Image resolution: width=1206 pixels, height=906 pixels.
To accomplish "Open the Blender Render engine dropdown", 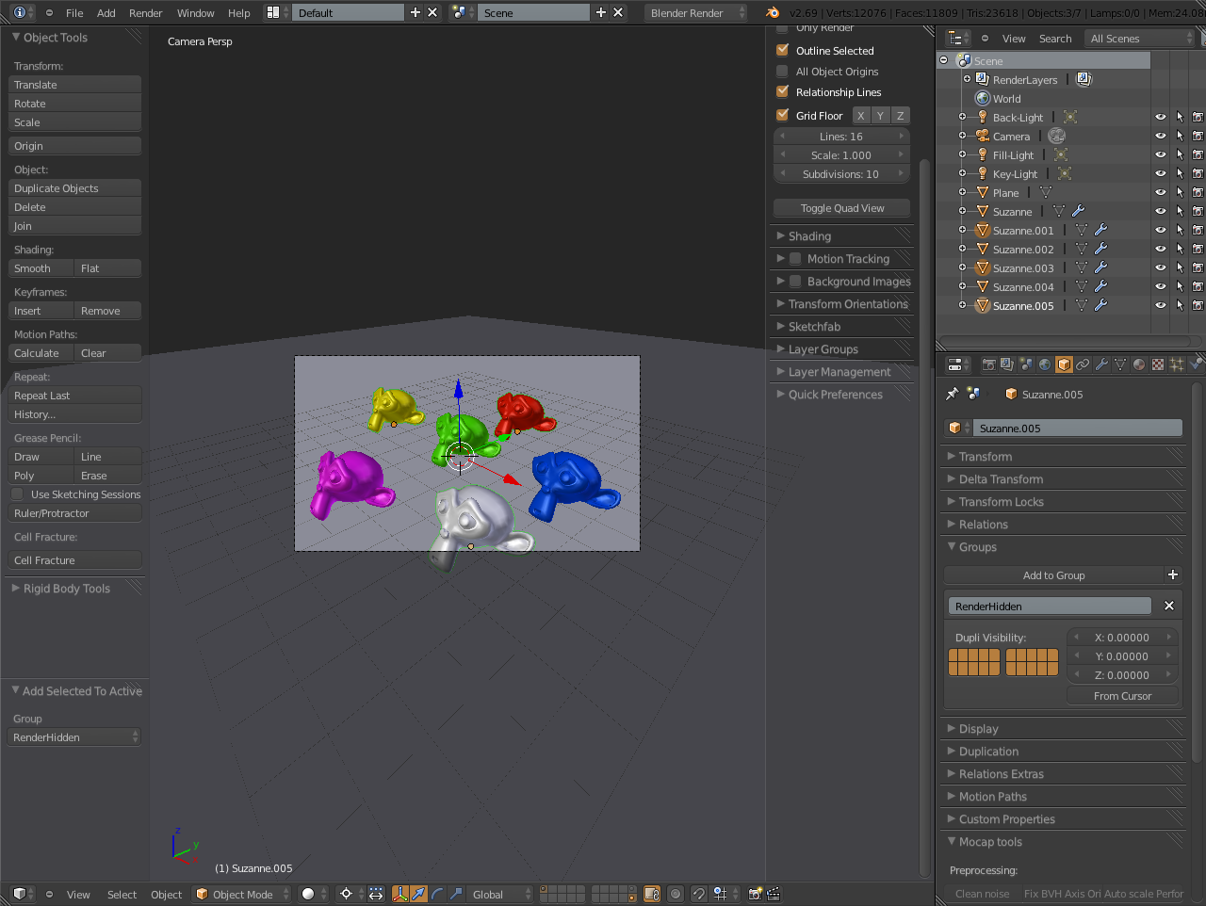I will pyautogui.click(x=695, y=12).
